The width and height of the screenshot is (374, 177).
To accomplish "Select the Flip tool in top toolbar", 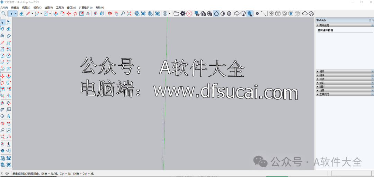I will (88, 13).
